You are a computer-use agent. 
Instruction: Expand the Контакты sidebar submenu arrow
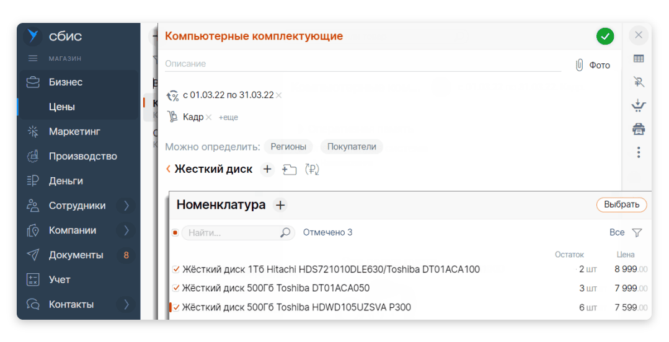[126, 304]
